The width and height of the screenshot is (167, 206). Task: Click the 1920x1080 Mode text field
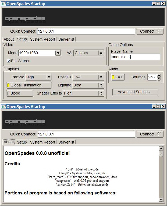[37, 53]
